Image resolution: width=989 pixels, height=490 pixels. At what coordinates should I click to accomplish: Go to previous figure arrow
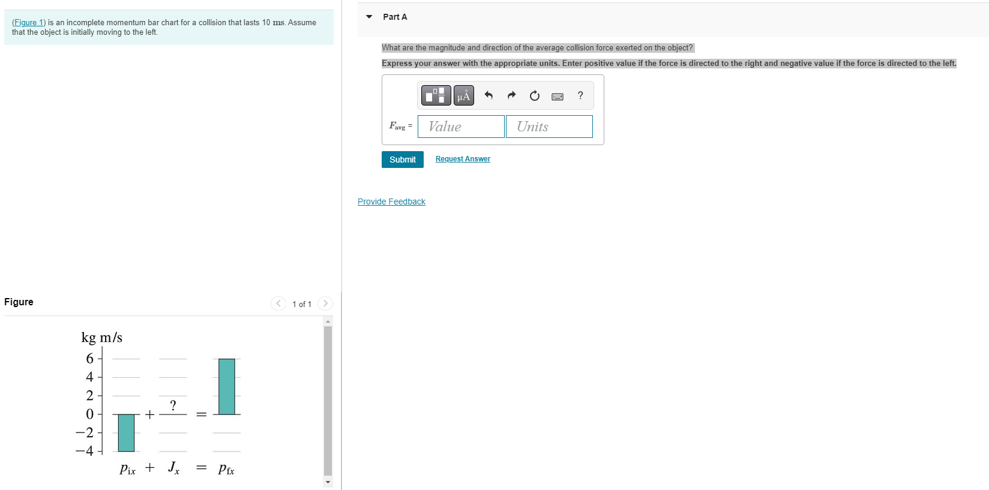[278, 303]
